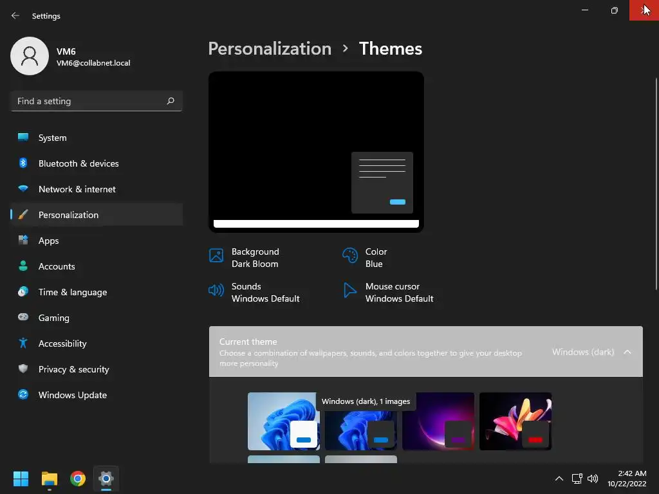This screenshot has height=494, width=659.
Task: Restore down the Settings window
Action: (614, 10)
